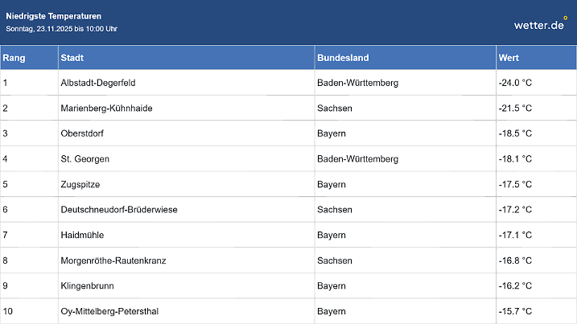Click the Niedrigste Temperaturen title
The width and height of the screenshot is (577, 324).
coord(54,16)
